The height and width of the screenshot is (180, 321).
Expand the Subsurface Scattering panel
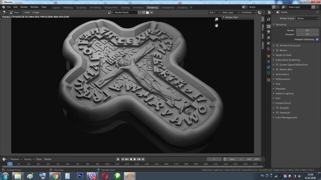[287, 60]
